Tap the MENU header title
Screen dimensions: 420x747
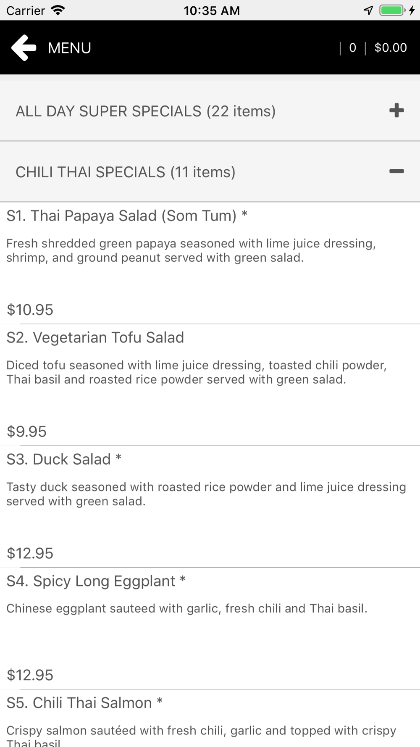[69, 48]
